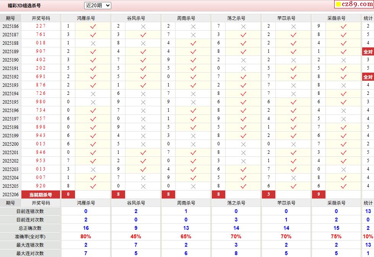Click the 采薇杀号 top column header
374x257 pixels.
[x=336, y=18]
